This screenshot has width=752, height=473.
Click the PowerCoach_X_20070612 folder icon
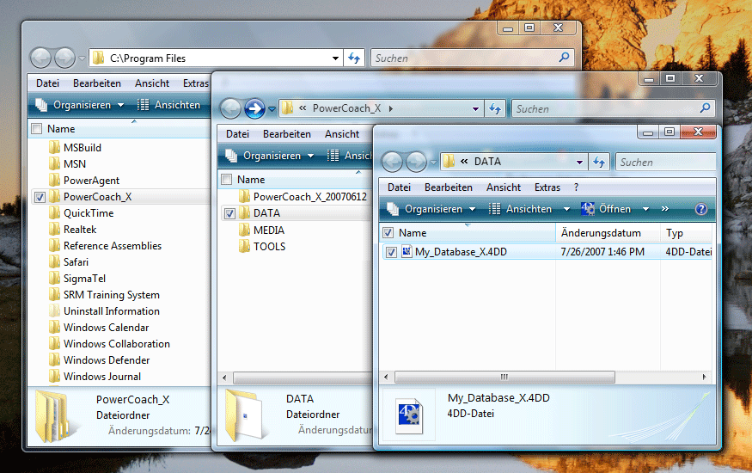pyautogui.click(x=245, y=196)
